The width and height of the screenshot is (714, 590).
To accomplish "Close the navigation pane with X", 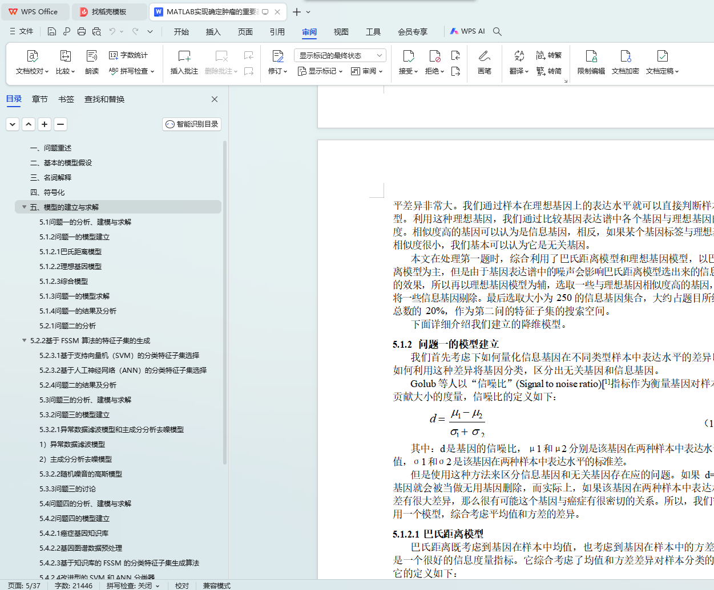I will tap(215, 99).
